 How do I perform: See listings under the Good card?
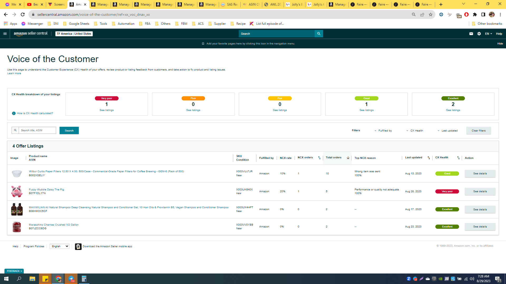pyautogui.click(x=366, y=110)
